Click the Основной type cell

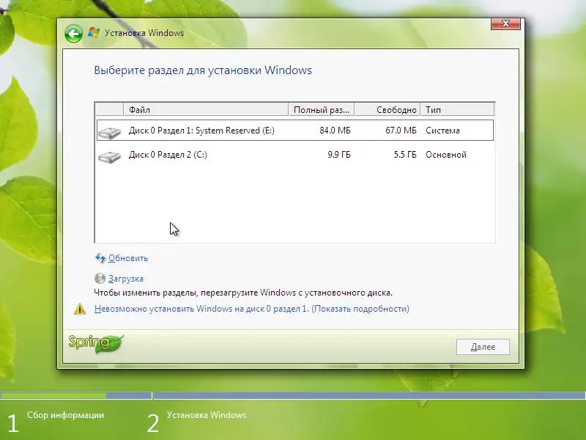[x=446, y=155]
